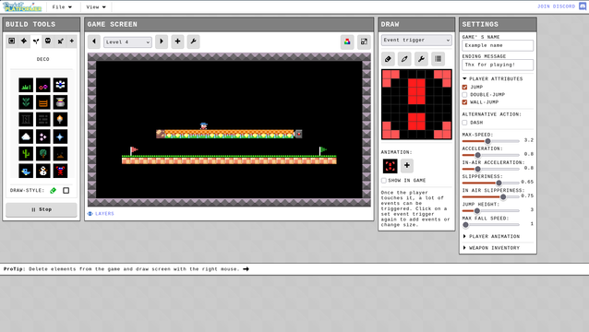This screenshot has height=332, width=589.
Task: Open the color palette on Game Screen
Action: pyautogui.click(x=347, y=41)
